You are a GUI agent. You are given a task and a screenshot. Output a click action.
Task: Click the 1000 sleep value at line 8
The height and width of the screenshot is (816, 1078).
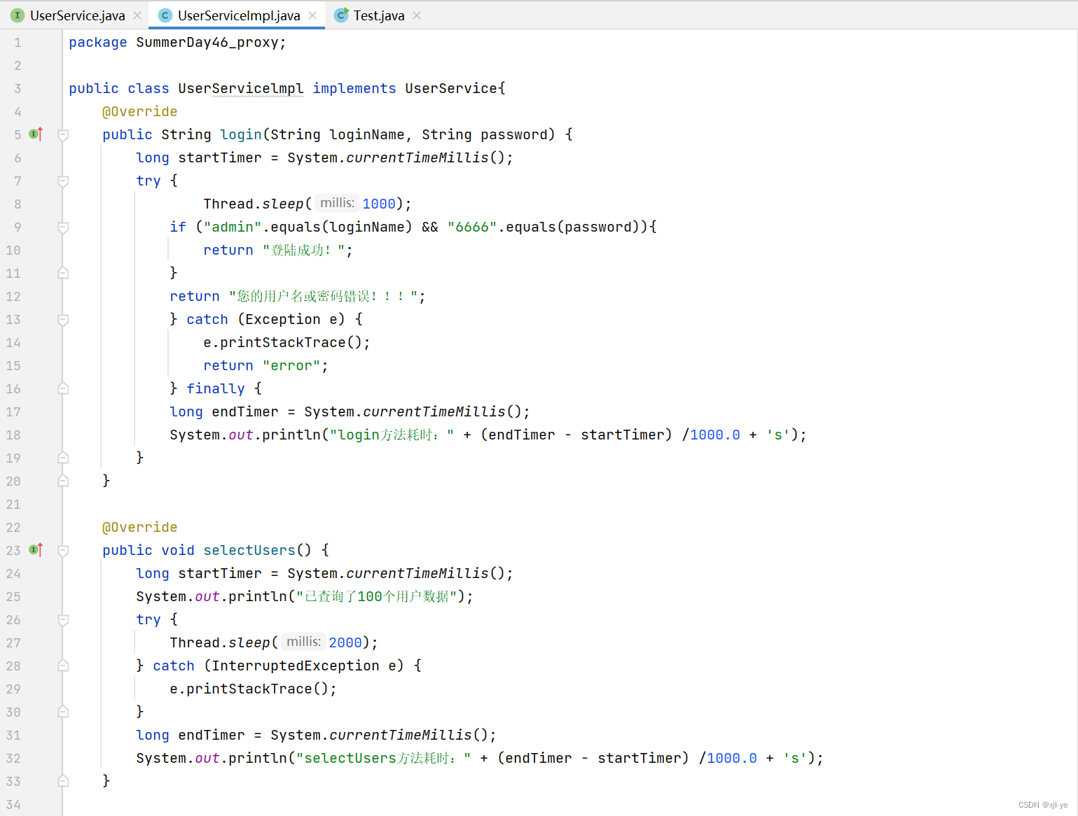tap(379, 204)
